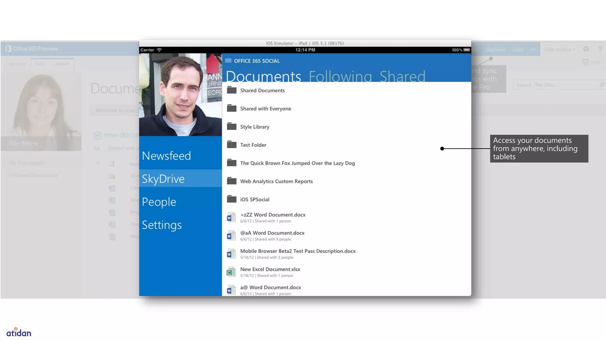
Task: Open Shared Documents folder name
Action: pyautogui.click(x=262, y=90)
